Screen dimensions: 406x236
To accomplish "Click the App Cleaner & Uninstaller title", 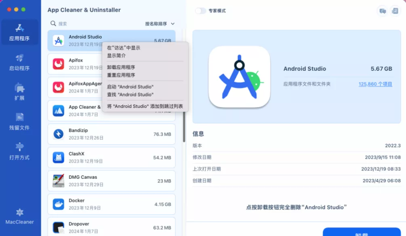I will point(84,10).
